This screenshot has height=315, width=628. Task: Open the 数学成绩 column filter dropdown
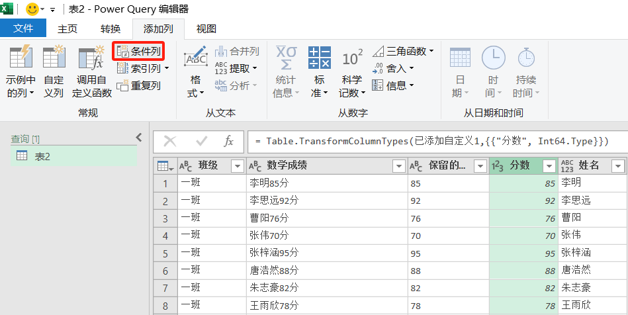399,166
